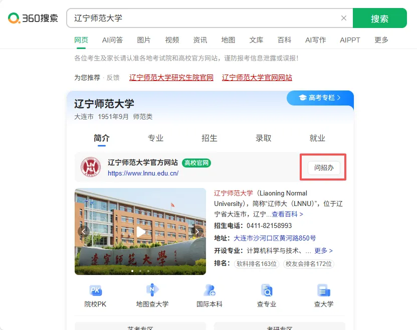Open the 图片 tab

click(144, 40)
